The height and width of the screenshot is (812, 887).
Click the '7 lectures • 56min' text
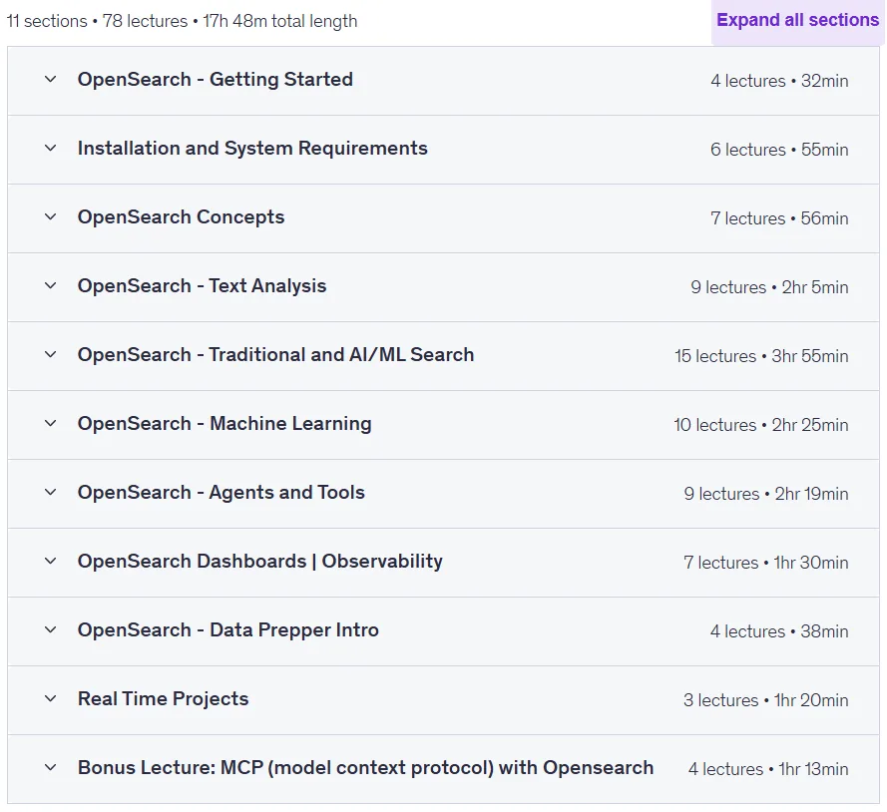pos(779,218)
